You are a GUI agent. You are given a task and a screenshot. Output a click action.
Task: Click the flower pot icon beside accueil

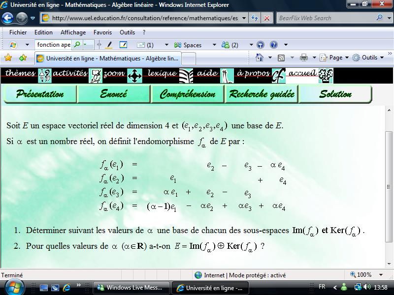326,76
